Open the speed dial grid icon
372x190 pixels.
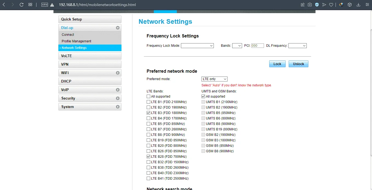(x=30, y=5)
